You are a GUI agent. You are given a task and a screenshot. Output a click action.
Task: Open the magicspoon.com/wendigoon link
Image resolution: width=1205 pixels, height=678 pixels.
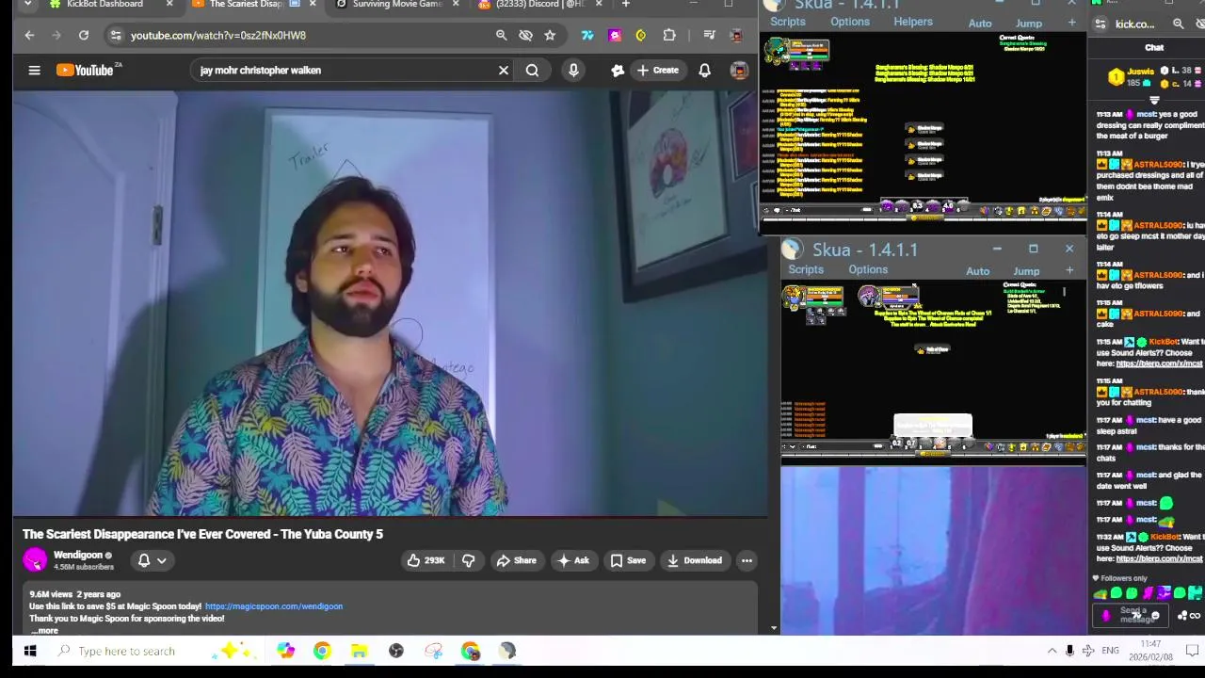pyautogui.click(x=274, y=606)
